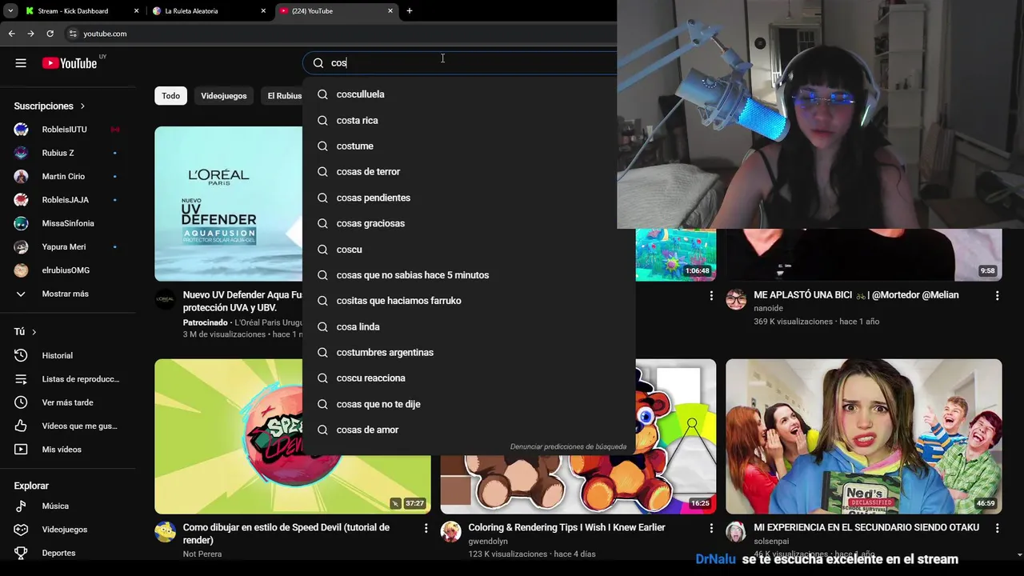Choose suggestion 'costume'
This screenshot has height=576, width=1024.
pos(469,146)
